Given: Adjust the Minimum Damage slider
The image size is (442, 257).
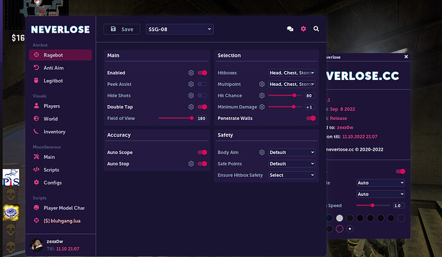Looking at the screenshot, I should [285, 107].
